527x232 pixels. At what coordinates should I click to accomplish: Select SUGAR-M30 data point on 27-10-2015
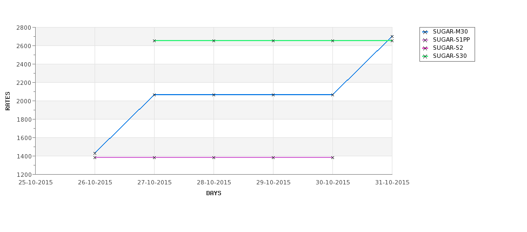tap(154, 95)
